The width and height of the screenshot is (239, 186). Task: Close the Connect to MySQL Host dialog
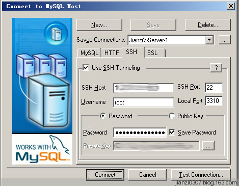(231, 6)
